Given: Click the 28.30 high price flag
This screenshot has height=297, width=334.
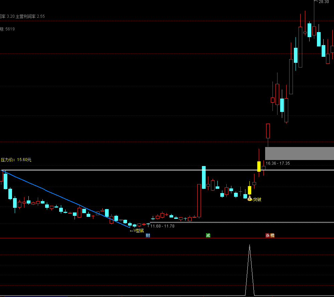Looking at the screenshot, I should [x=322, y=2].
